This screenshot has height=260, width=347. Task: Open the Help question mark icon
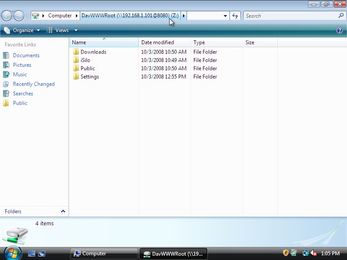[x=340, y=30]
